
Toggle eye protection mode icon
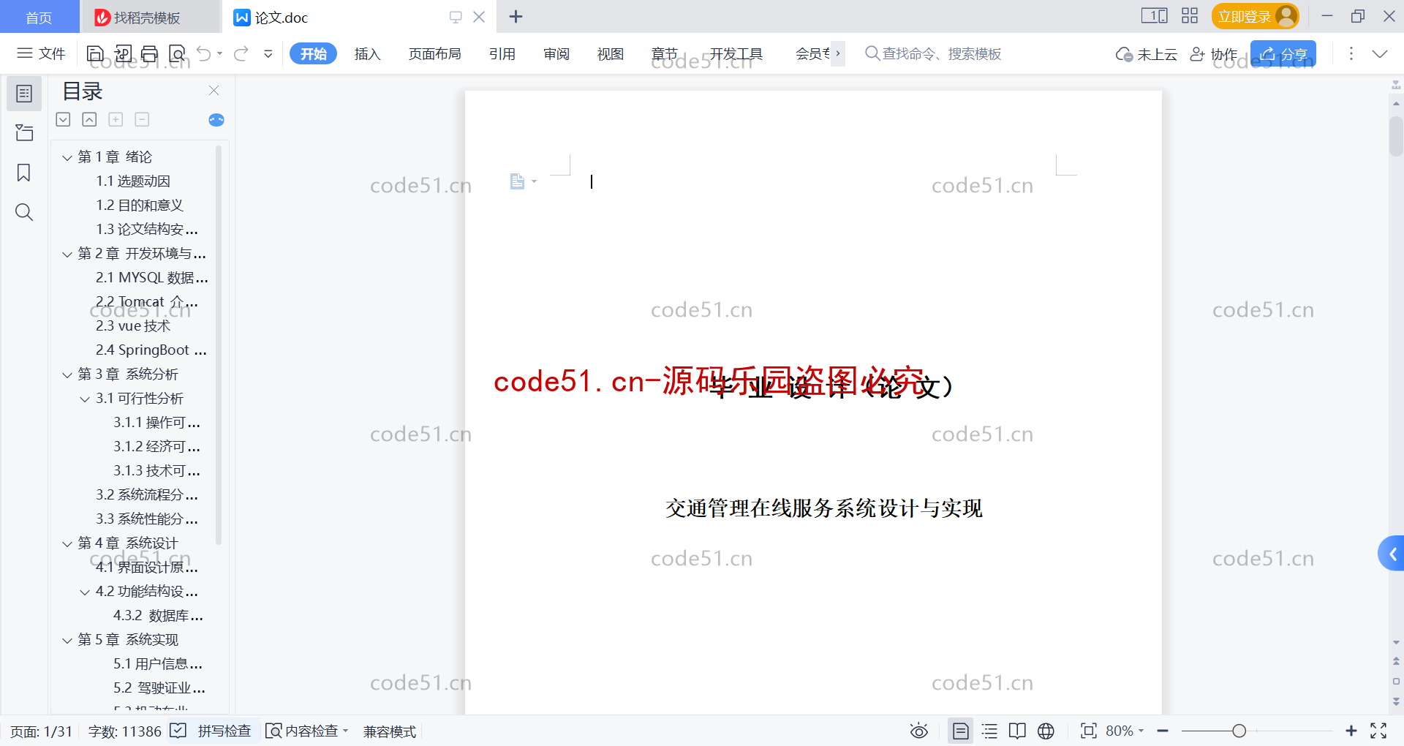pos(919,731)
